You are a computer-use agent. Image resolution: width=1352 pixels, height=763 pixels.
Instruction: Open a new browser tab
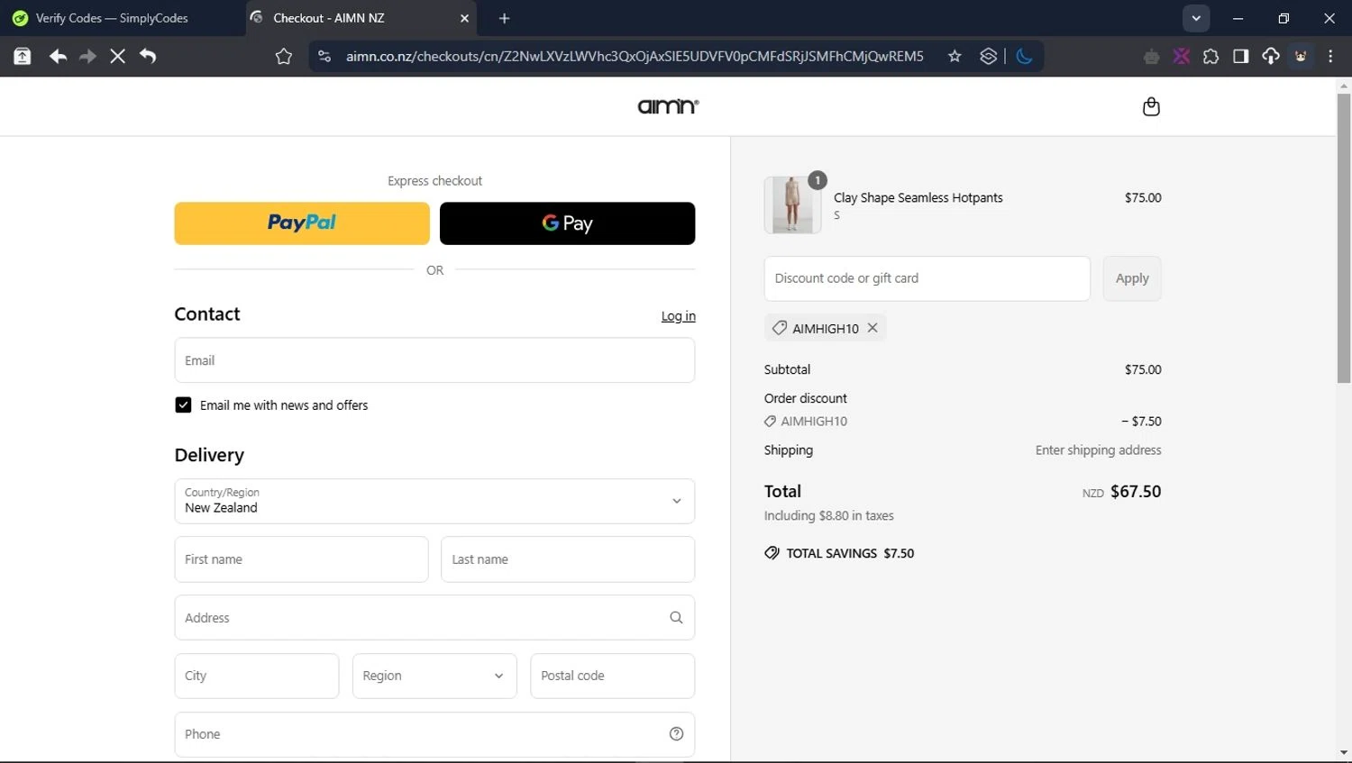coord(504,18)
